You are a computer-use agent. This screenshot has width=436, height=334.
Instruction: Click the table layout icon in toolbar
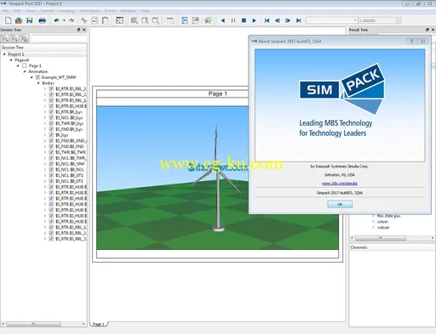[x=170, y=20]
